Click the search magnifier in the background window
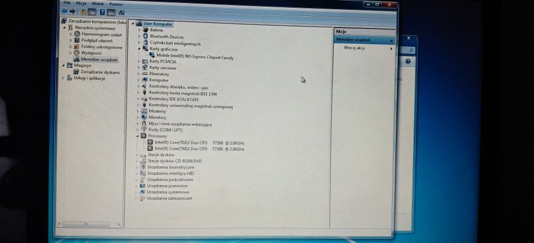 pyautogui.click(x=411, y=50)
